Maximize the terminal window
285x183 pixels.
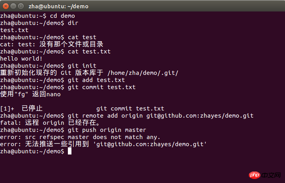click(21, 6)
